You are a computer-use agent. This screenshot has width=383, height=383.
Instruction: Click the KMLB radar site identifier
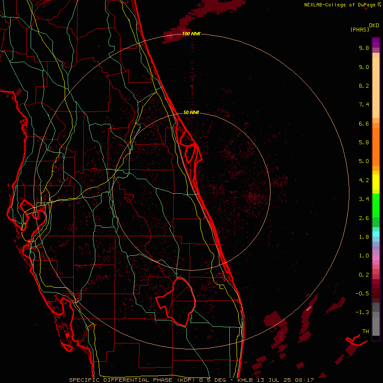click(x=246, y=380)
